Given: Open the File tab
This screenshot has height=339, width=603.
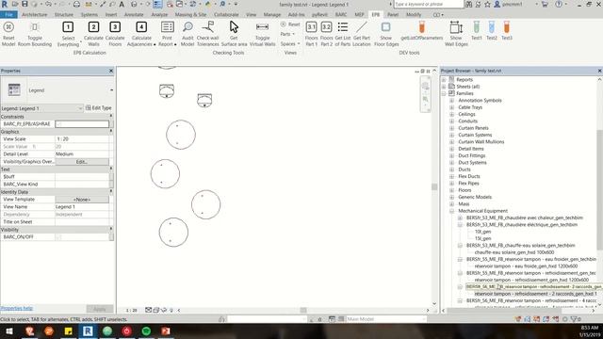Looking at the screenshot, I should pyautogui.click(x=8, y=15).
